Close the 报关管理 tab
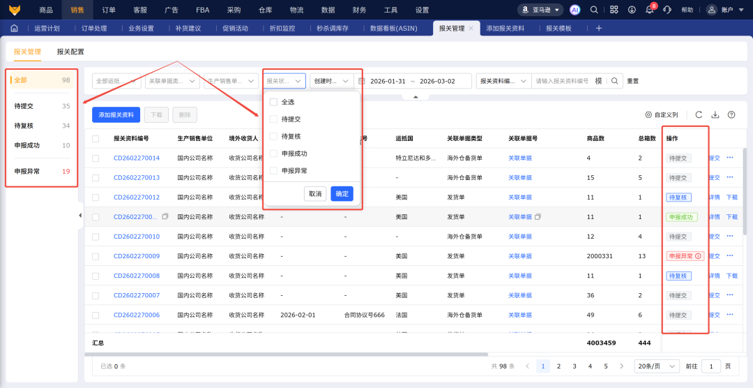This screenshot has width=753, height=388. coord(471,29)
